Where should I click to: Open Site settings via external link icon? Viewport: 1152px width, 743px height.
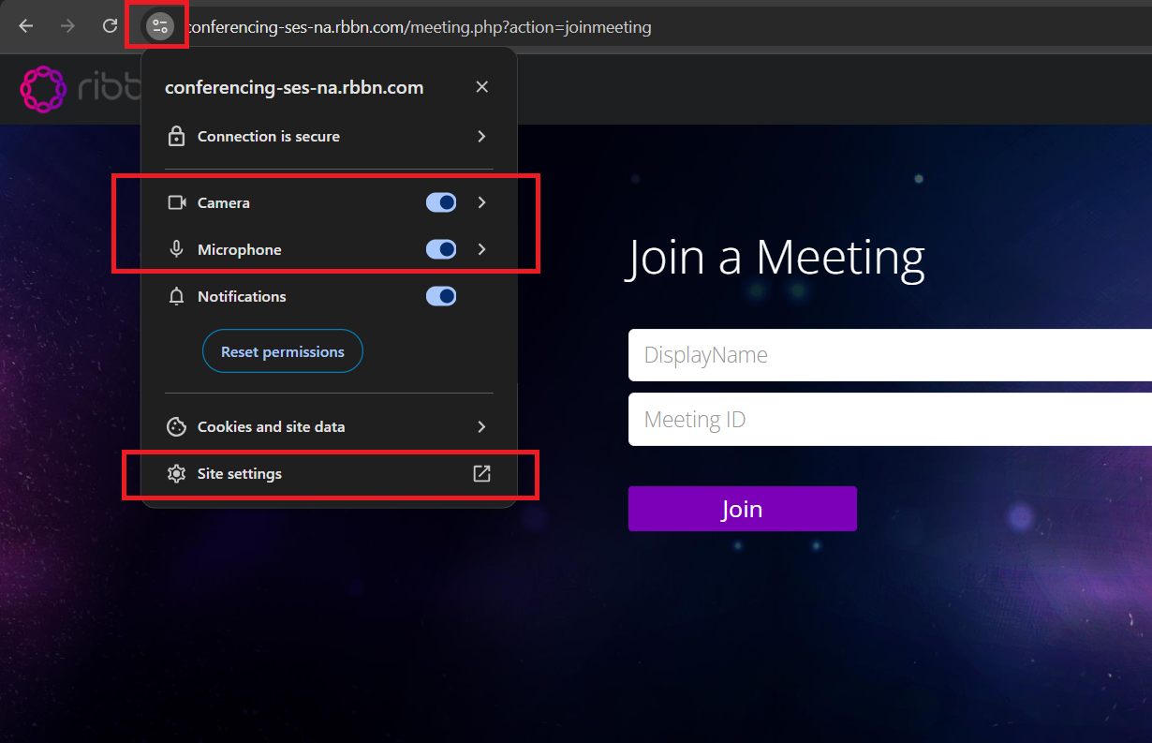tap(481, 474)
